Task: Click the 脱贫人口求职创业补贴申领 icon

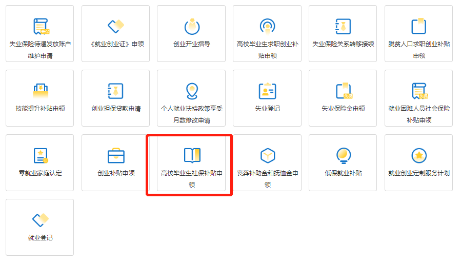Action: click(x=419, y=26)
